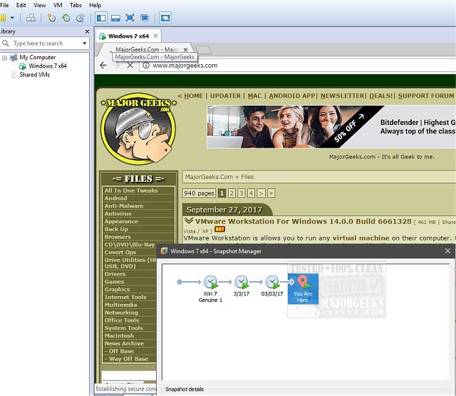
Task: Toggle the library sidebar view icon
Action: point(101,18)
